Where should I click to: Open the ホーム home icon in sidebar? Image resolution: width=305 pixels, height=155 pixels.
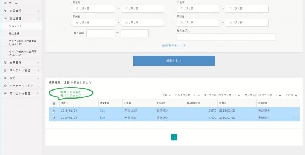[x=5, y=3]
